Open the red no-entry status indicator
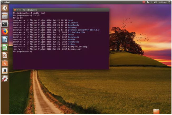The height and width of the screenshot is (115, 172). (144, 2)
